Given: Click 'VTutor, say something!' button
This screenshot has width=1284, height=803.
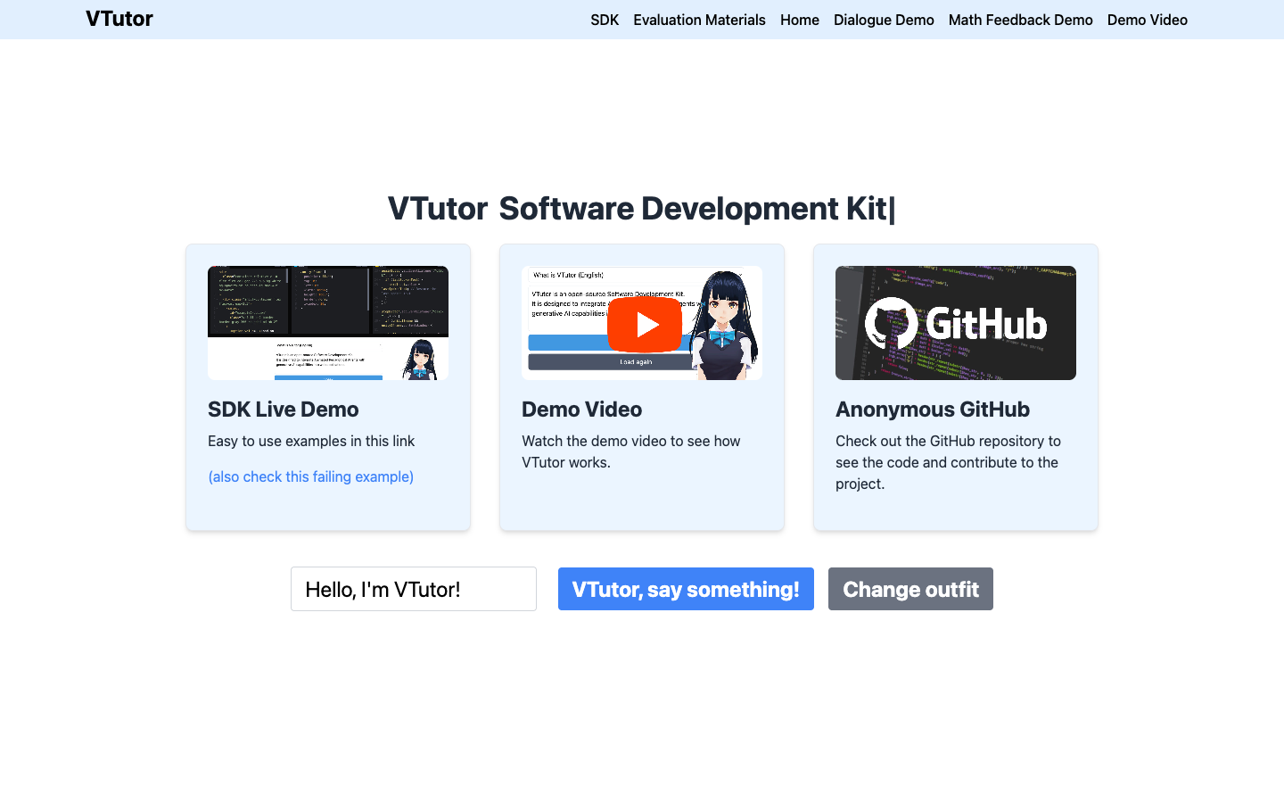Looking at the screenshot, I should coord(686,589).
